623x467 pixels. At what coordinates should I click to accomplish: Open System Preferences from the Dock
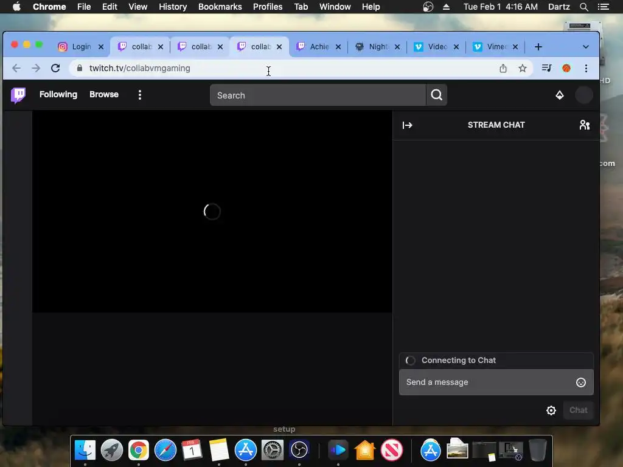[x=272, y=451]
